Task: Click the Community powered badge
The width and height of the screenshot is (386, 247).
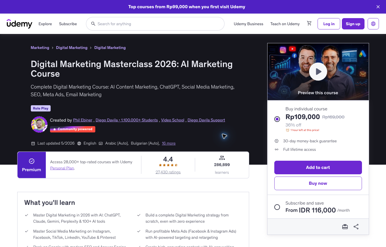Action: [73, 129]
